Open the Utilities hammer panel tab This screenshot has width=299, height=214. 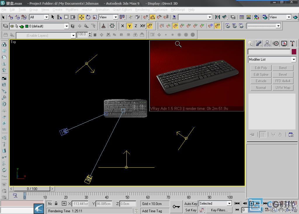pos(292,44)
